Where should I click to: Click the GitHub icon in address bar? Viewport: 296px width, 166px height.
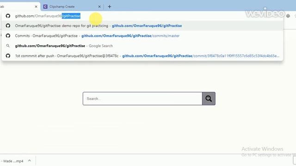[8, 16]
